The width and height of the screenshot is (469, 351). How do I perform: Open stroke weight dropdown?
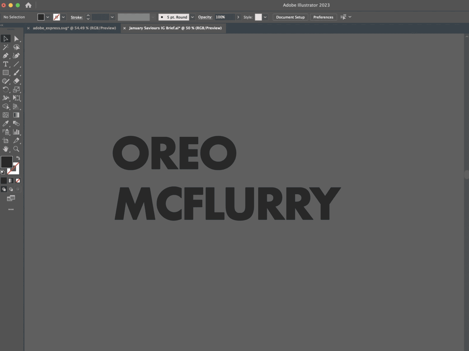(112, 17)
